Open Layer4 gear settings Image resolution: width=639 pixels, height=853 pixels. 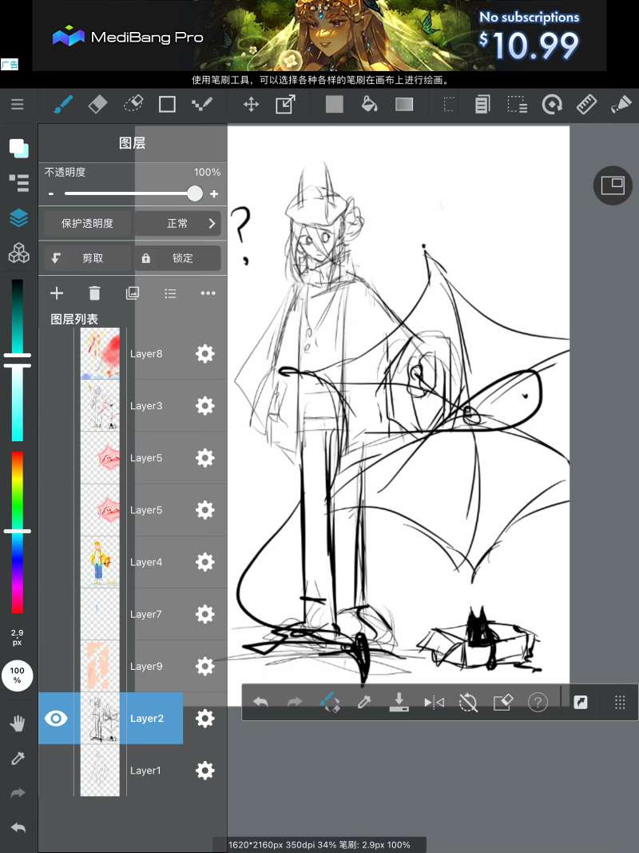tap(204, 562)
